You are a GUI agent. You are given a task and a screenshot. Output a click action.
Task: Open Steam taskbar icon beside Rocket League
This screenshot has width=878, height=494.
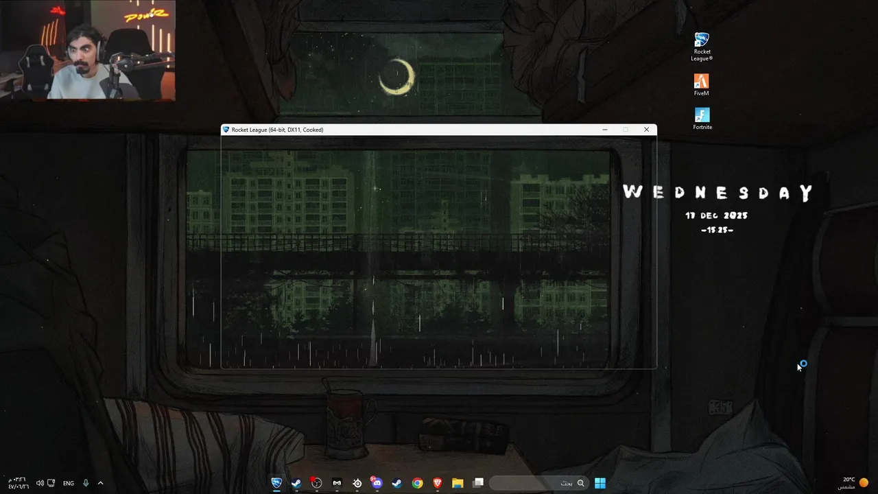[x=296, y=483]
